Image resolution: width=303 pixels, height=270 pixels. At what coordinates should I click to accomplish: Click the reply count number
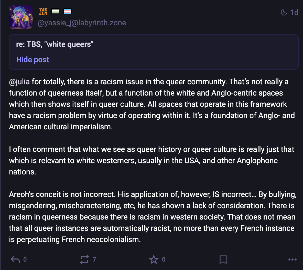25,259
